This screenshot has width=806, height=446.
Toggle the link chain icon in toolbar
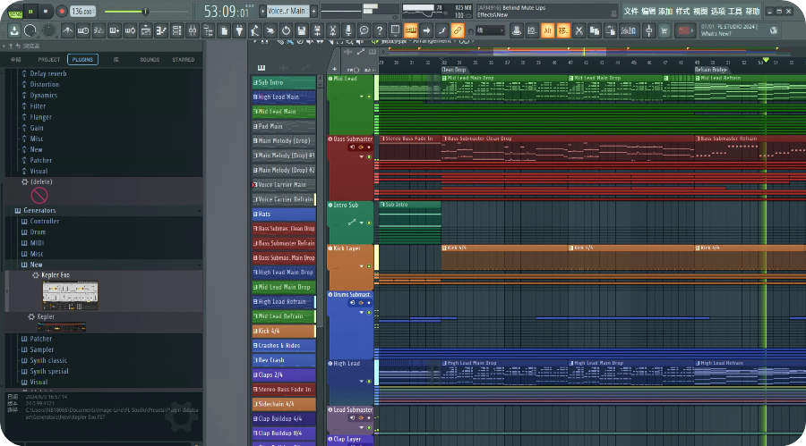(457, 31)
